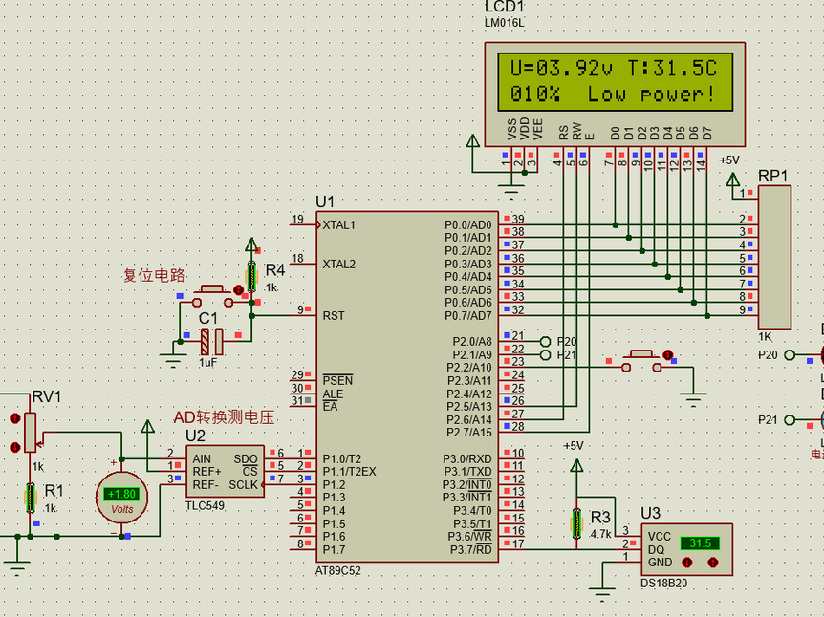
Task: Click the 'P3.7/RD' pin label on U1
Action: tap(471, 550)
